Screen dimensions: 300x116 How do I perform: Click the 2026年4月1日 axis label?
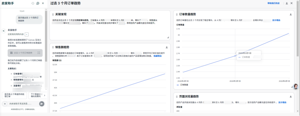[183, 81]
